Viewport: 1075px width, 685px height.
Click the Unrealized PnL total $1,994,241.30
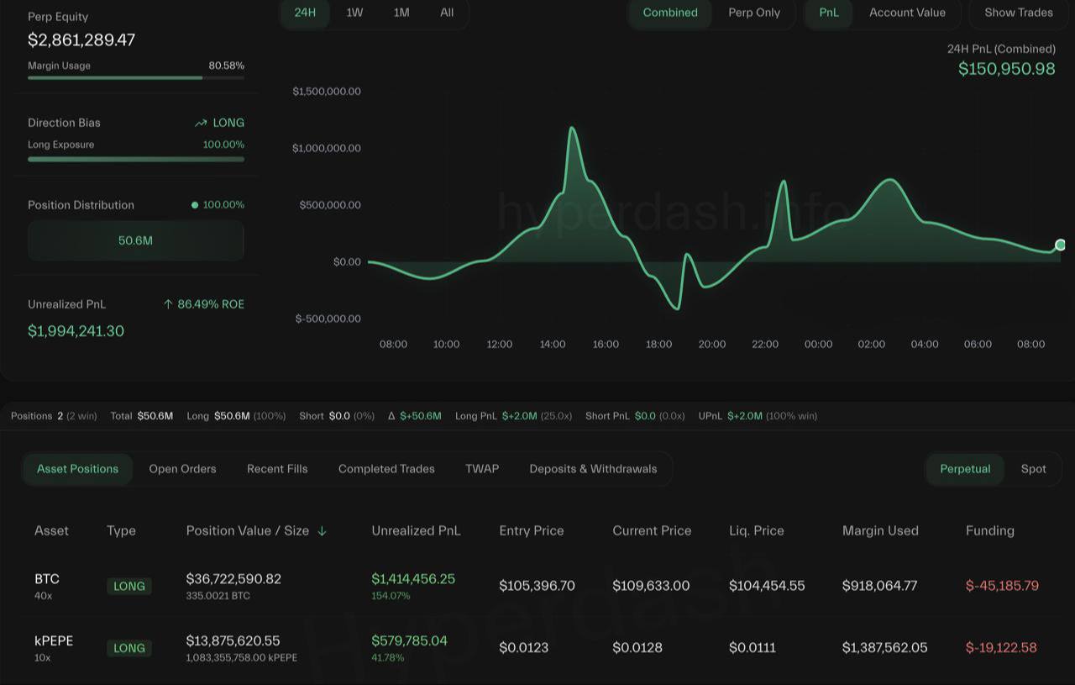pyautogui.click(x=76, y=331)
